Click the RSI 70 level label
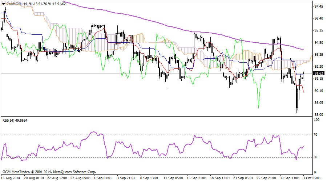The width and height of the screenshot is (327, 181). [x=316, y=134]
